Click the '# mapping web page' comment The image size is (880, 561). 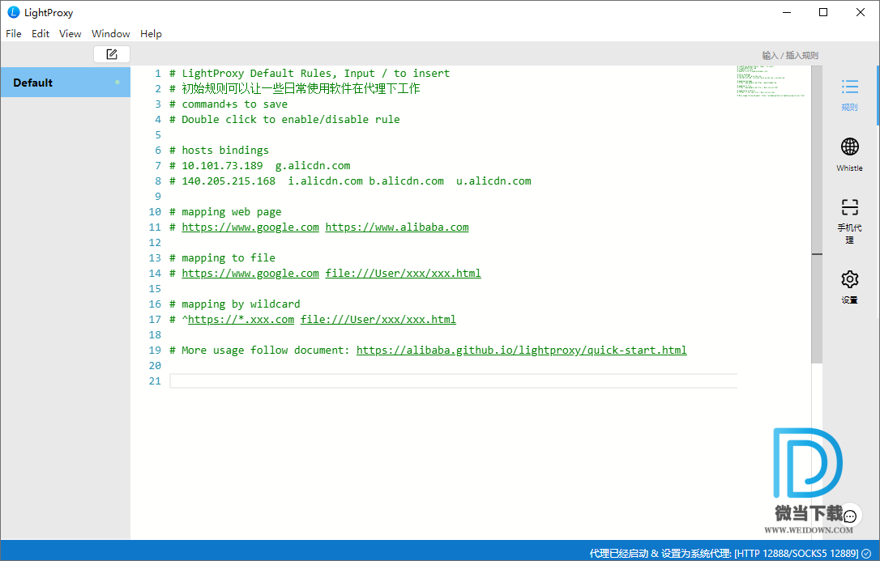point(225,212)
